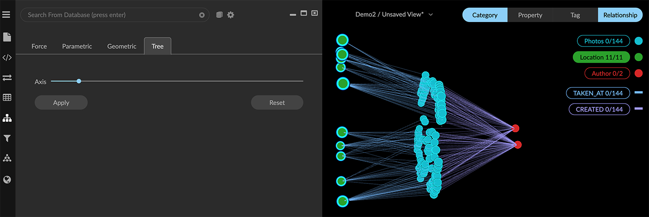This screenshot has width=649, height=217.
Task: Click the database icon beside search
Action: coord(219,15)
